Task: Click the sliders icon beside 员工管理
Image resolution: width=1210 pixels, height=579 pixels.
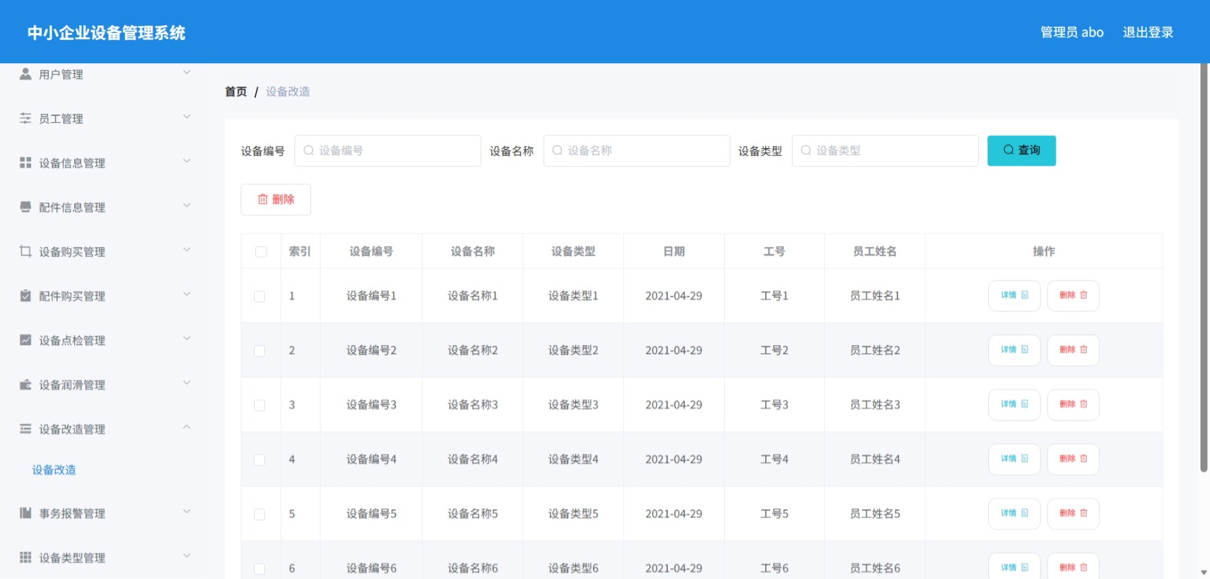Action: click(25, 118)
